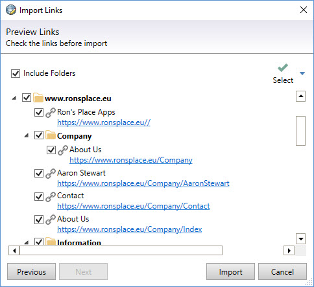The image size is (314, 287).
Task: Click the Information folder icon
Action: tap(51, 241)
